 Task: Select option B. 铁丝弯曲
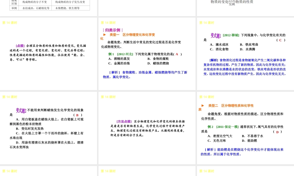(249, 45)
